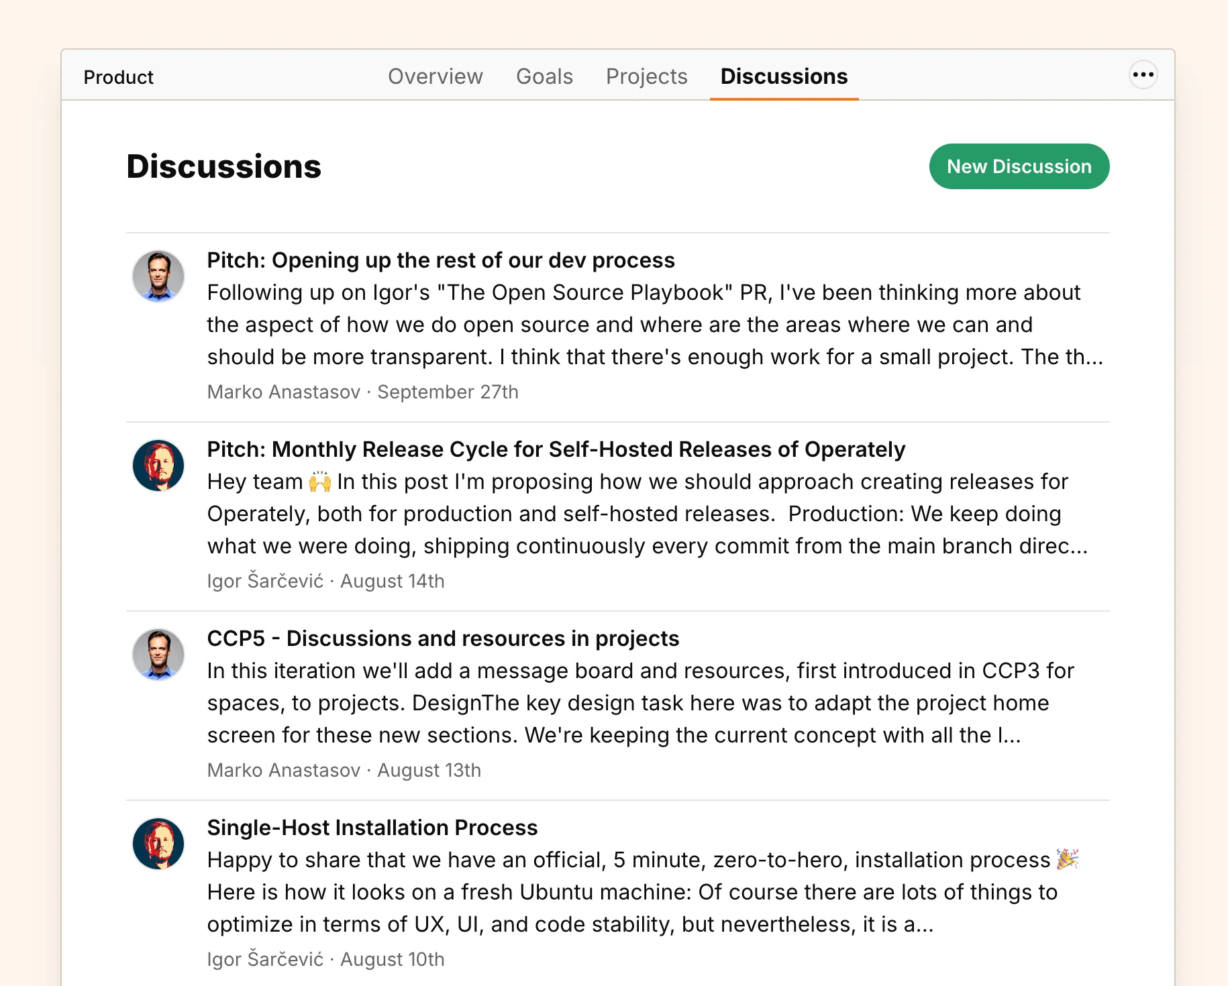Viewport: 1228px width, 986px height.
Task: Click "Marko Anastasov · September 27th" byline
Action: click(362, 392)
